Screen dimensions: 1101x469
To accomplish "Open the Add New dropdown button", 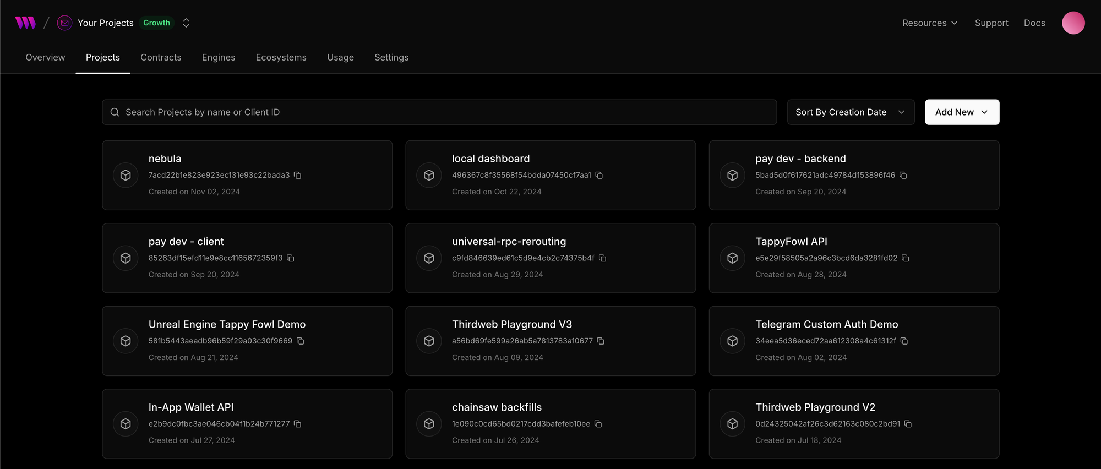I will tap(962, 112).
